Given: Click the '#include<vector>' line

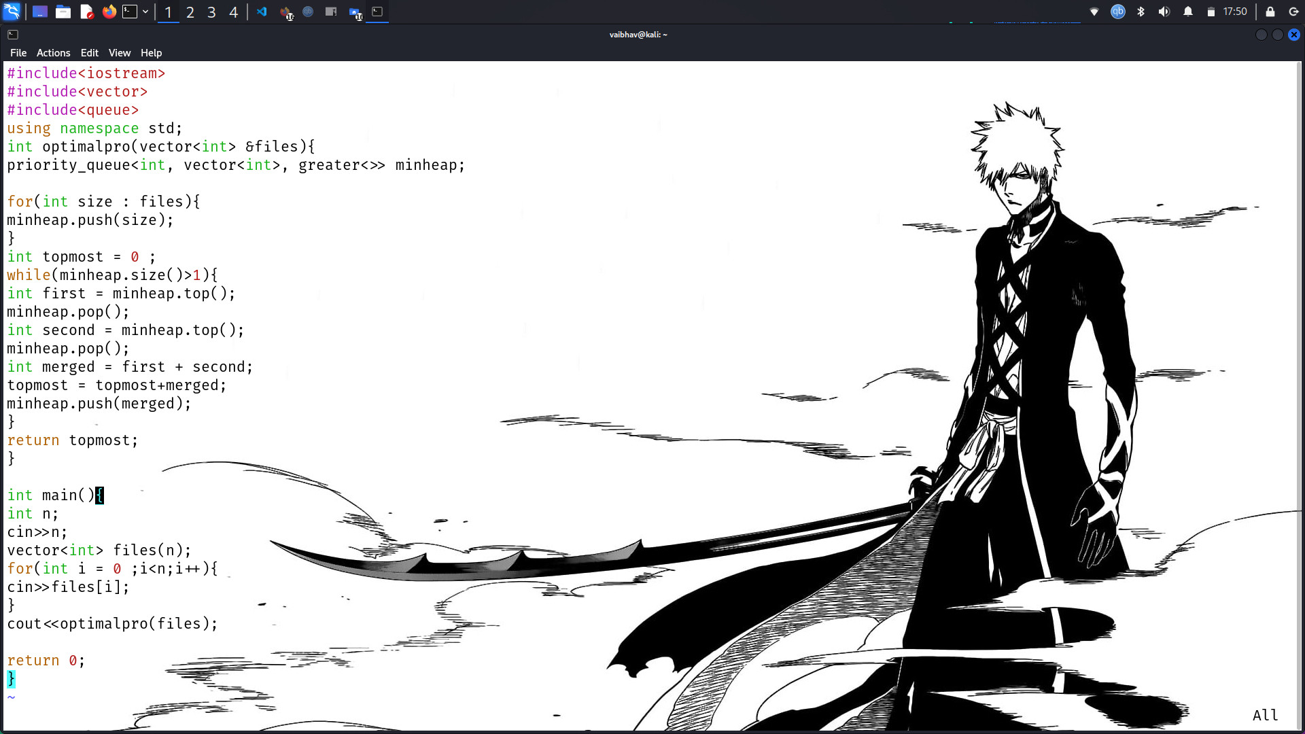Looking at the screenshot, I should tap(77, 92).
